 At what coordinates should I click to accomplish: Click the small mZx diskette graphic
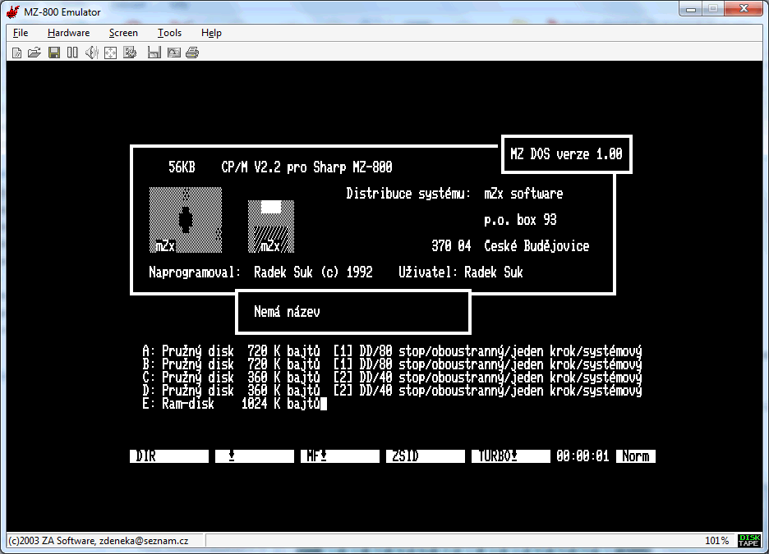click(x=271, y=227)
